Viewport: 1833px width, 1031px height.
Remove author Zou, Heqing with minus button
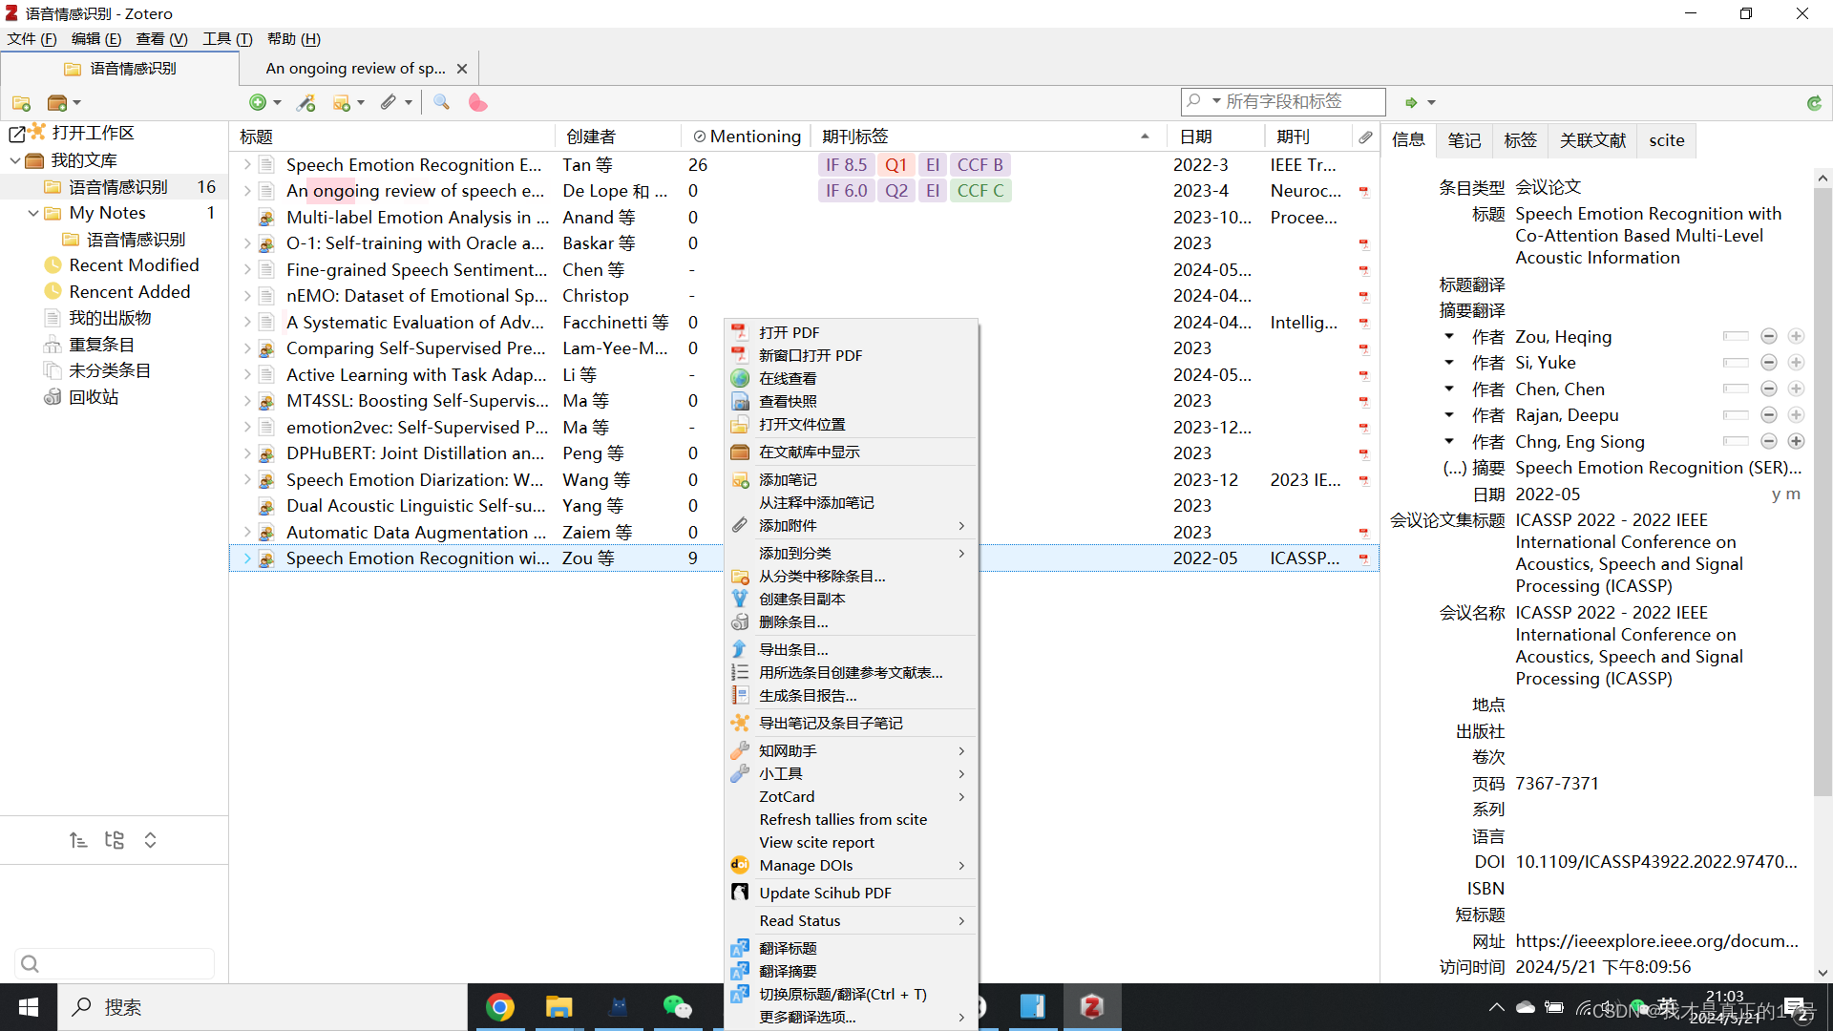[1768, 336]
